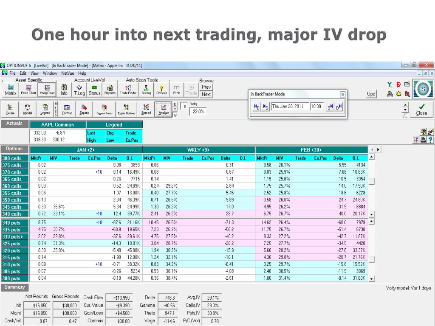The image size is (435, 326).
Task: Step forward one step (S) in BackTrader
Action: [330, 107]
